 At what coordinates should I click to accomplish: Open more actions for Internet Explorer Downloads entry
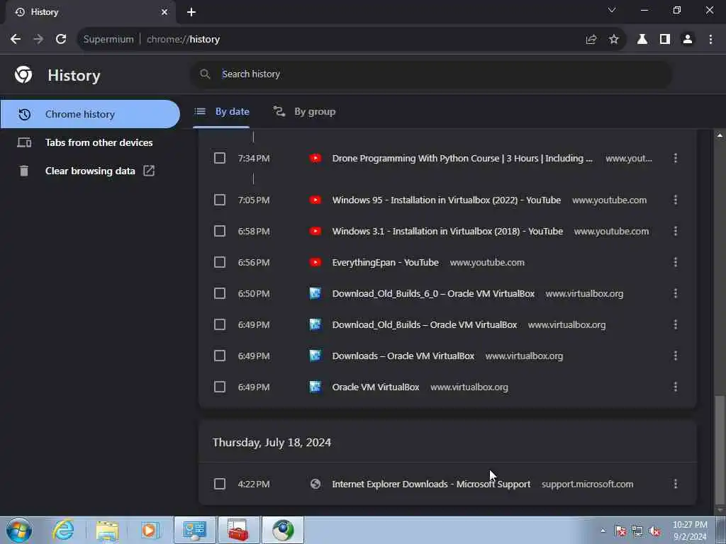coord(675,484)
